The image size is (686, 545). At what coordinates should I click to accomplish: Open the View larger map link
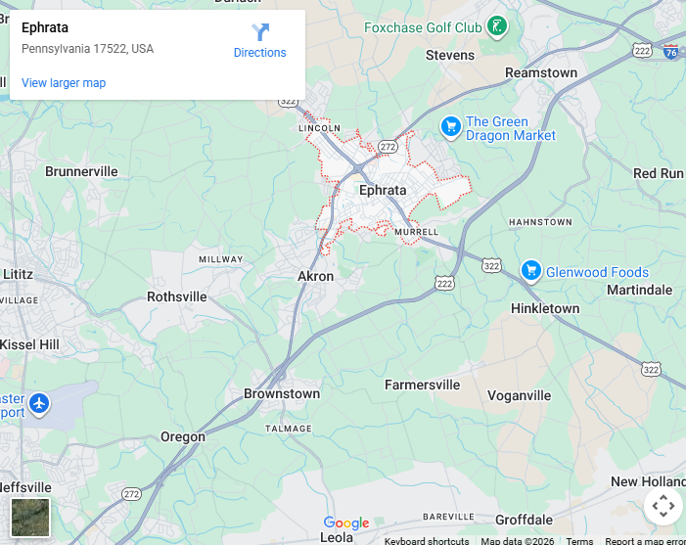64,82
